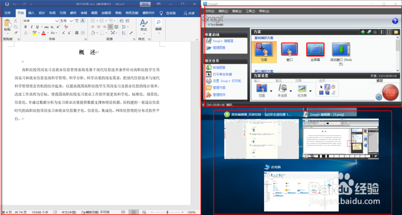The image size is (402, 215).
Task: Click the 转换图像 link in Snagit
Action: click(x=219, y=67)
